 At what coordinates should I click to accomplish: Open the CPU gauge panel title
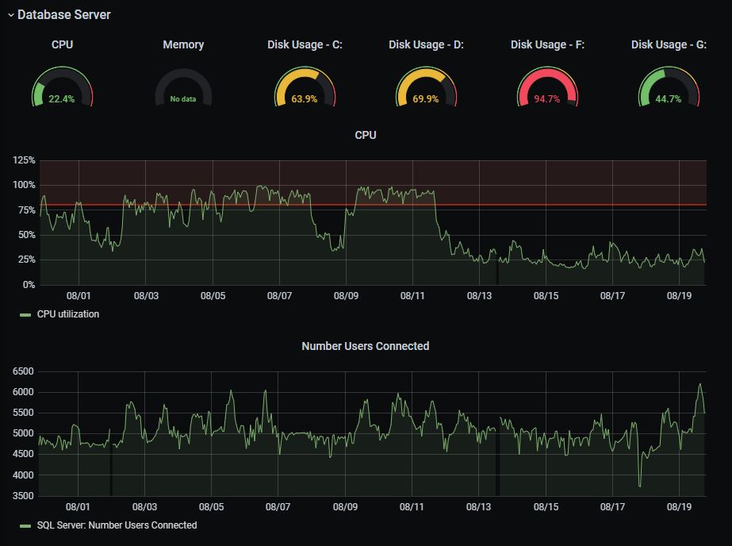pos(62,44)
